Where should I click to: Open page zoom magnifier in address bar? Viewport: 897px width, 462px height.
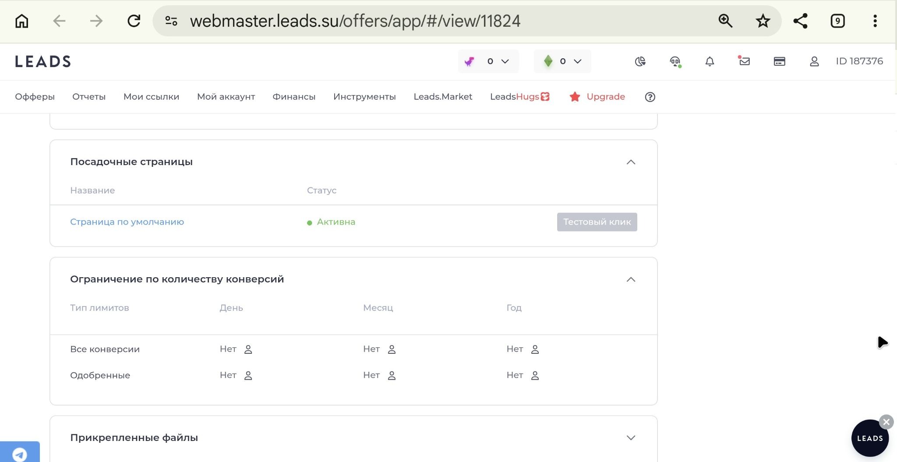point(725,21)
